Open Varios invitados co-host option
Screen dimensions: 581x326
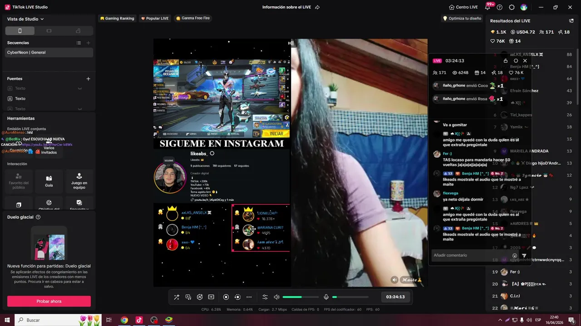(x=49, y=147)
